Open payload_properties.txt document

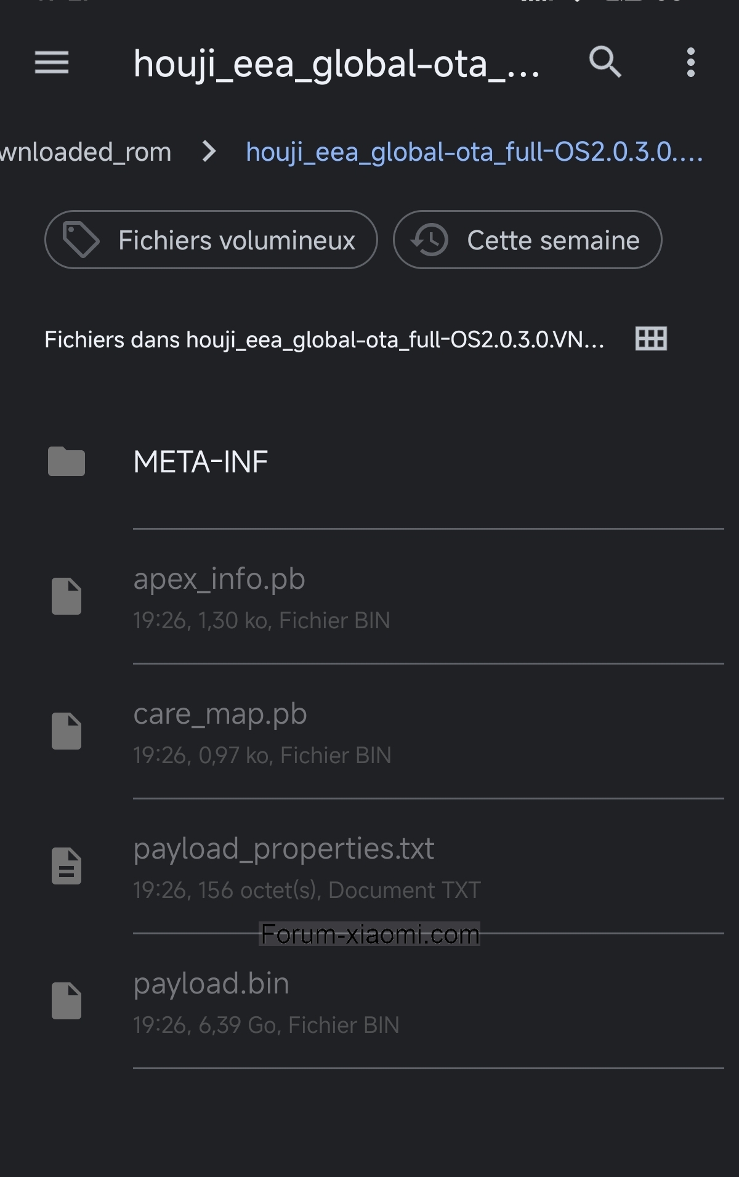click(x=284, y=849)
